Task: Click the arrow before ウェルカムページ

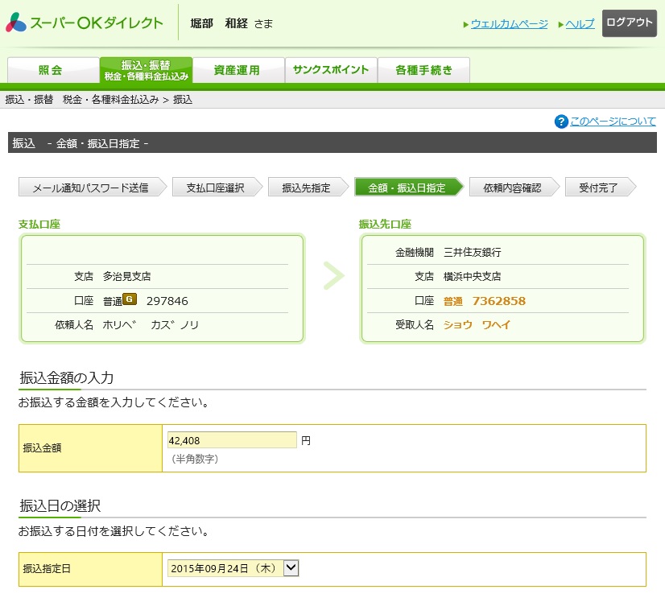Action: click(x=466, y=24)
